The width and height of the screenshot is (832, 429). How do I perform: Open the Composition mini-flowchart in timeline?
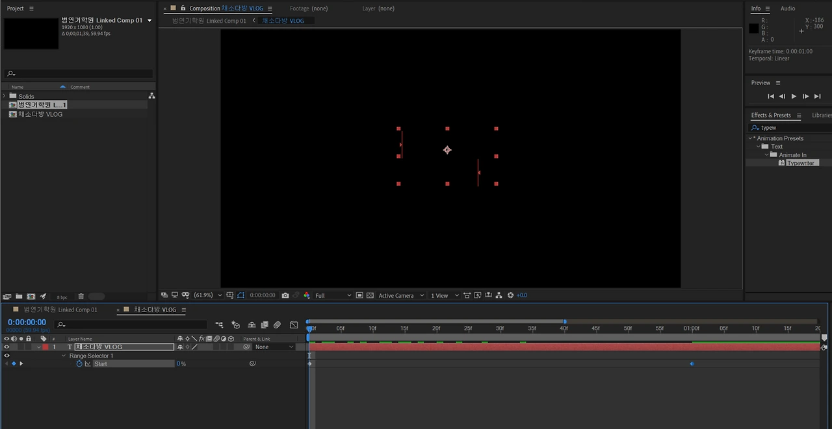click(x=219, y=325)
